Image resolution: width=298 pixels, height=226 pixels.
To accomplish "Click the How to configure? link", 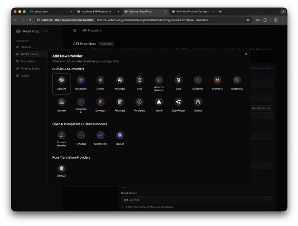I will click(262, 68).
